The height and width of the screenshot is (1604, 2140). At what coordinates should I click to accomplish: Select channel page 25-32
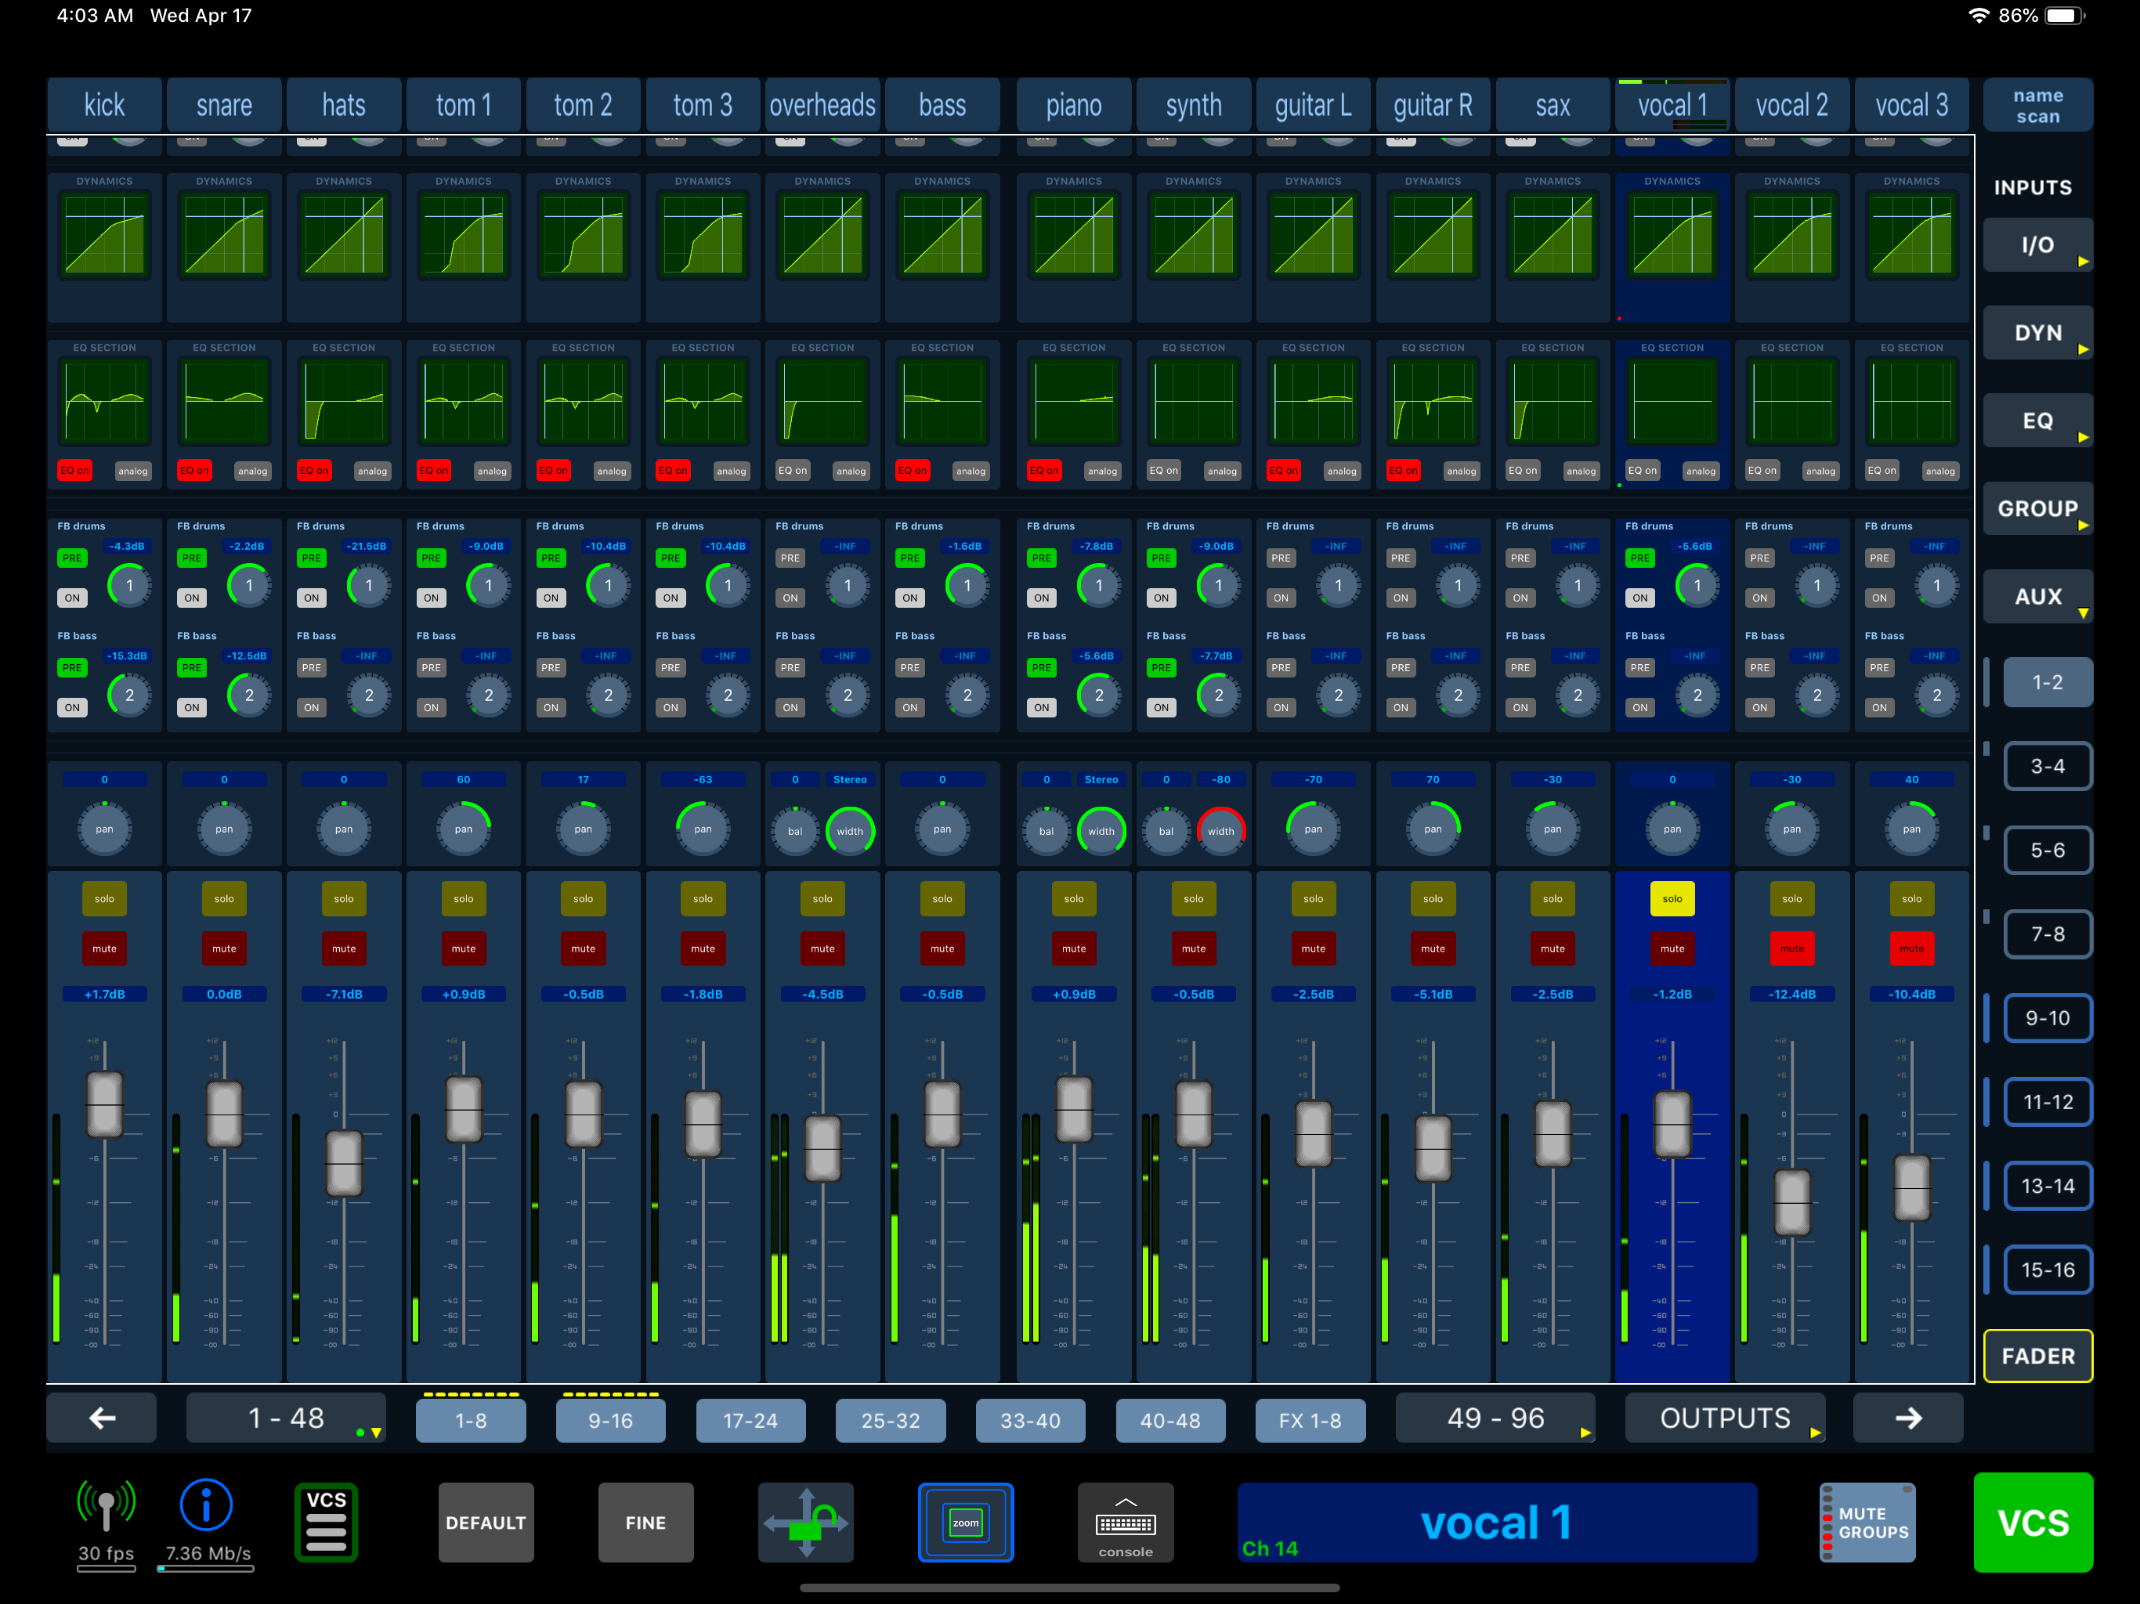[x=891, y=1420]
